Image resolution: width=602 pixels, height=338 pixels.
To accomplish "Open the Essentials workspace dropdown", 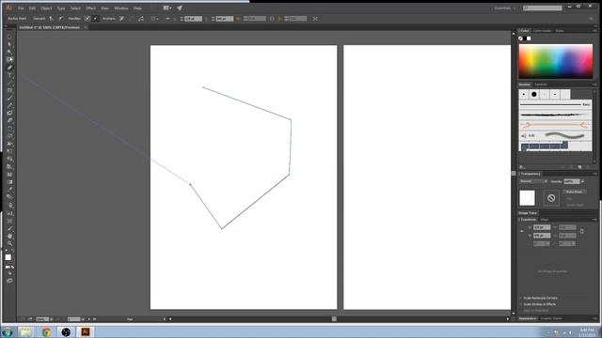I will coord(504,8).
